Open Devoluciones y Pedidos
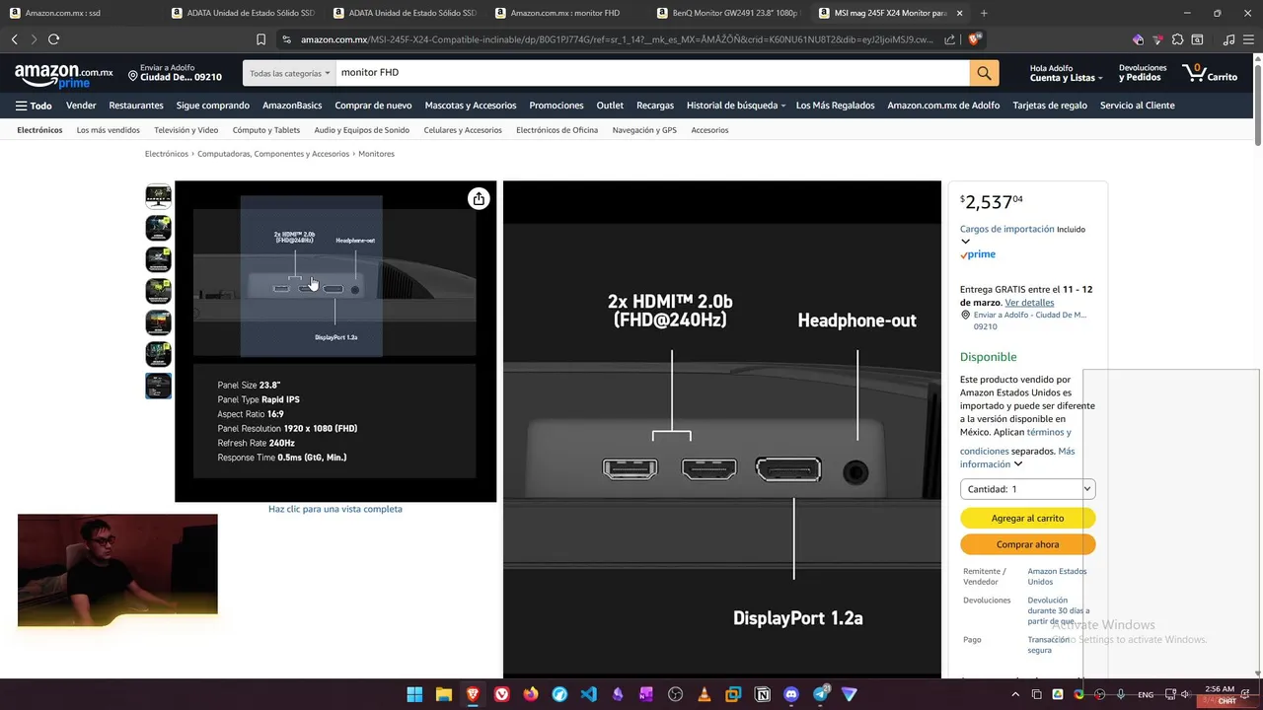 tap(1143, 73)
